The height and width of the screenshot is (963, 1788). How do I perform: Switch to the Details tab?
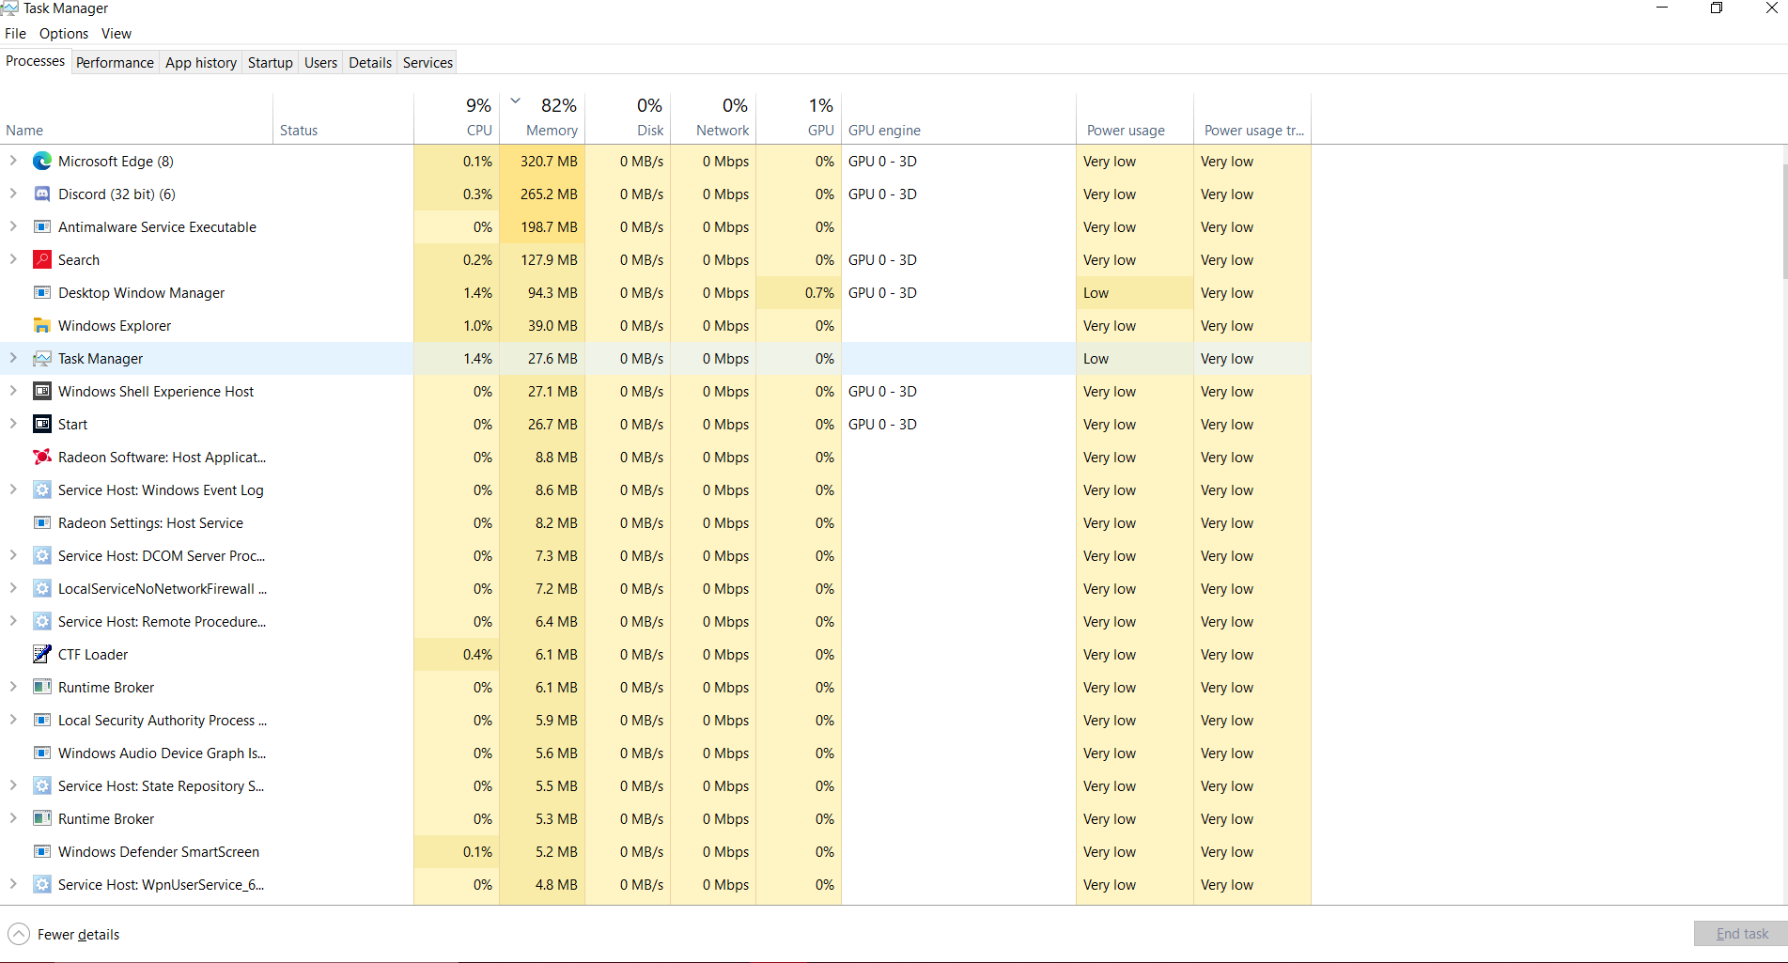(x=370, y=63)
